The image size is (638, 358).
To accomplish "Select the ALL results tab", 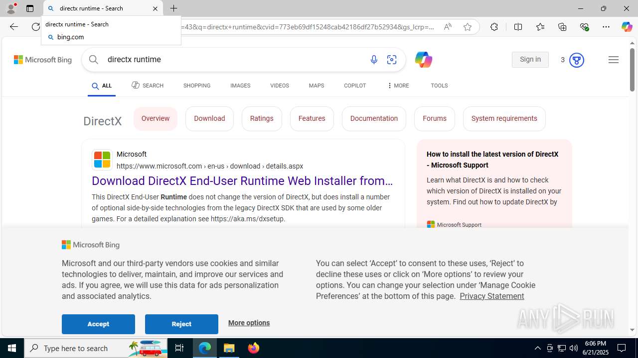I will 102,86.
